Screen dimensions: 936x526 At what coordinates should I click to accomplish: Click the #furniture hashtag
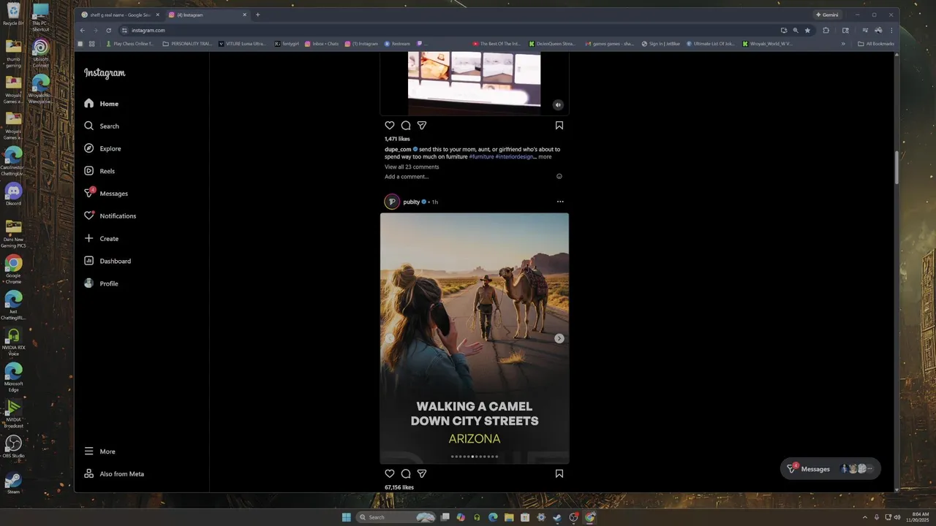tap(481, 157)
